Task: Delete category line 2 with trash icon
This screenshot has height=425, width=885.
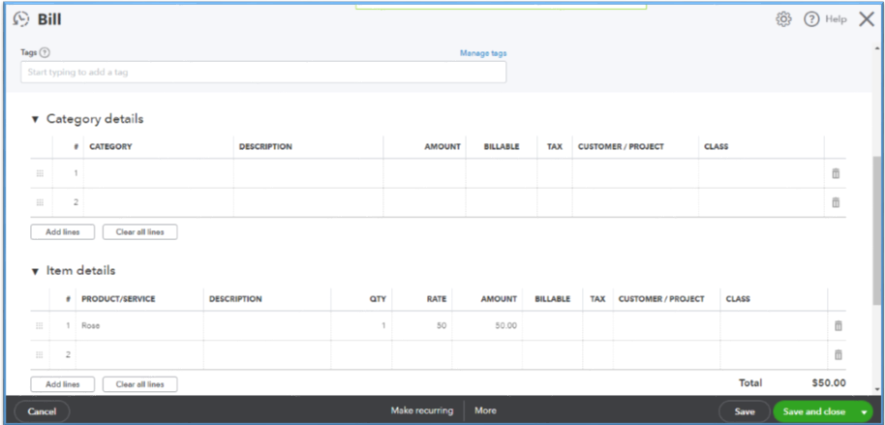Action: (x=836, y=202)
